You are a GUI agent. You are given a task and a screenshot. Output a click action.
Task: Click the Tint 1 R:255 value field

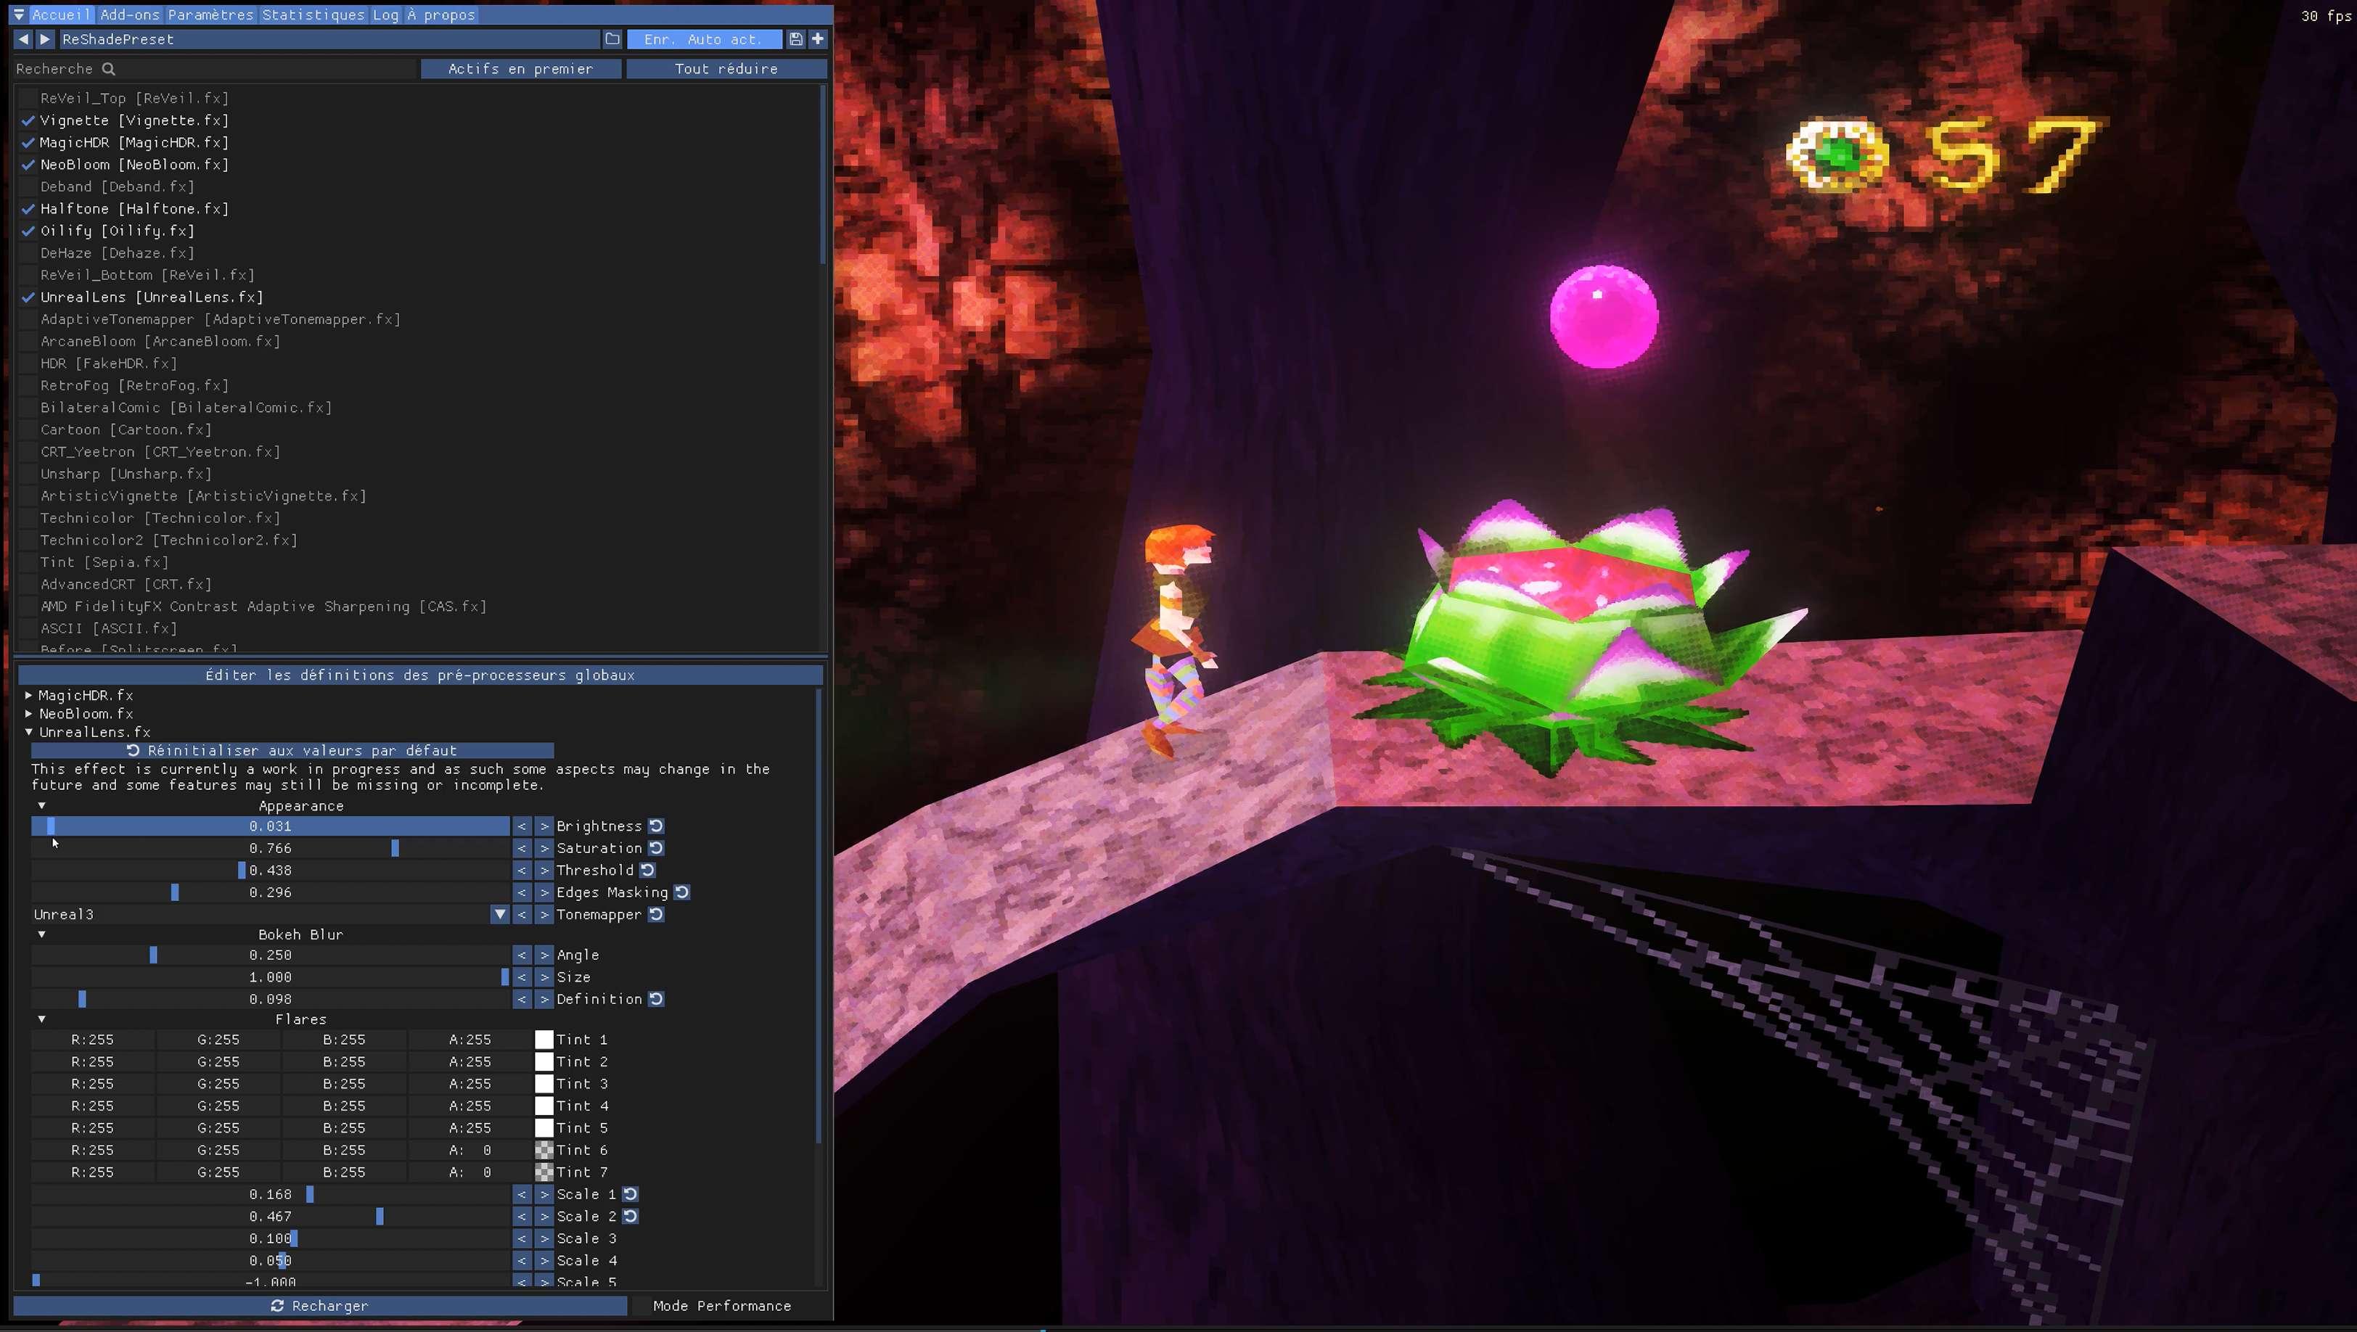coord(92,1039)
